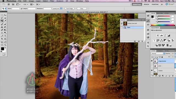Open the 50% zoom level dropdown

26,4
